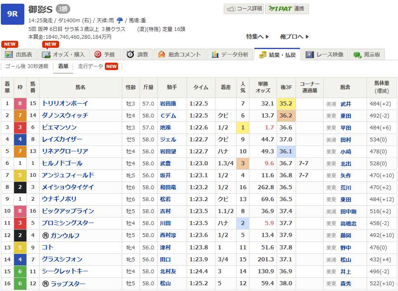Image resolution: width=398 pixels, height=291 pixels.
Task: Click the yellow 35.2 後3F cell
Action: (286, 103)
